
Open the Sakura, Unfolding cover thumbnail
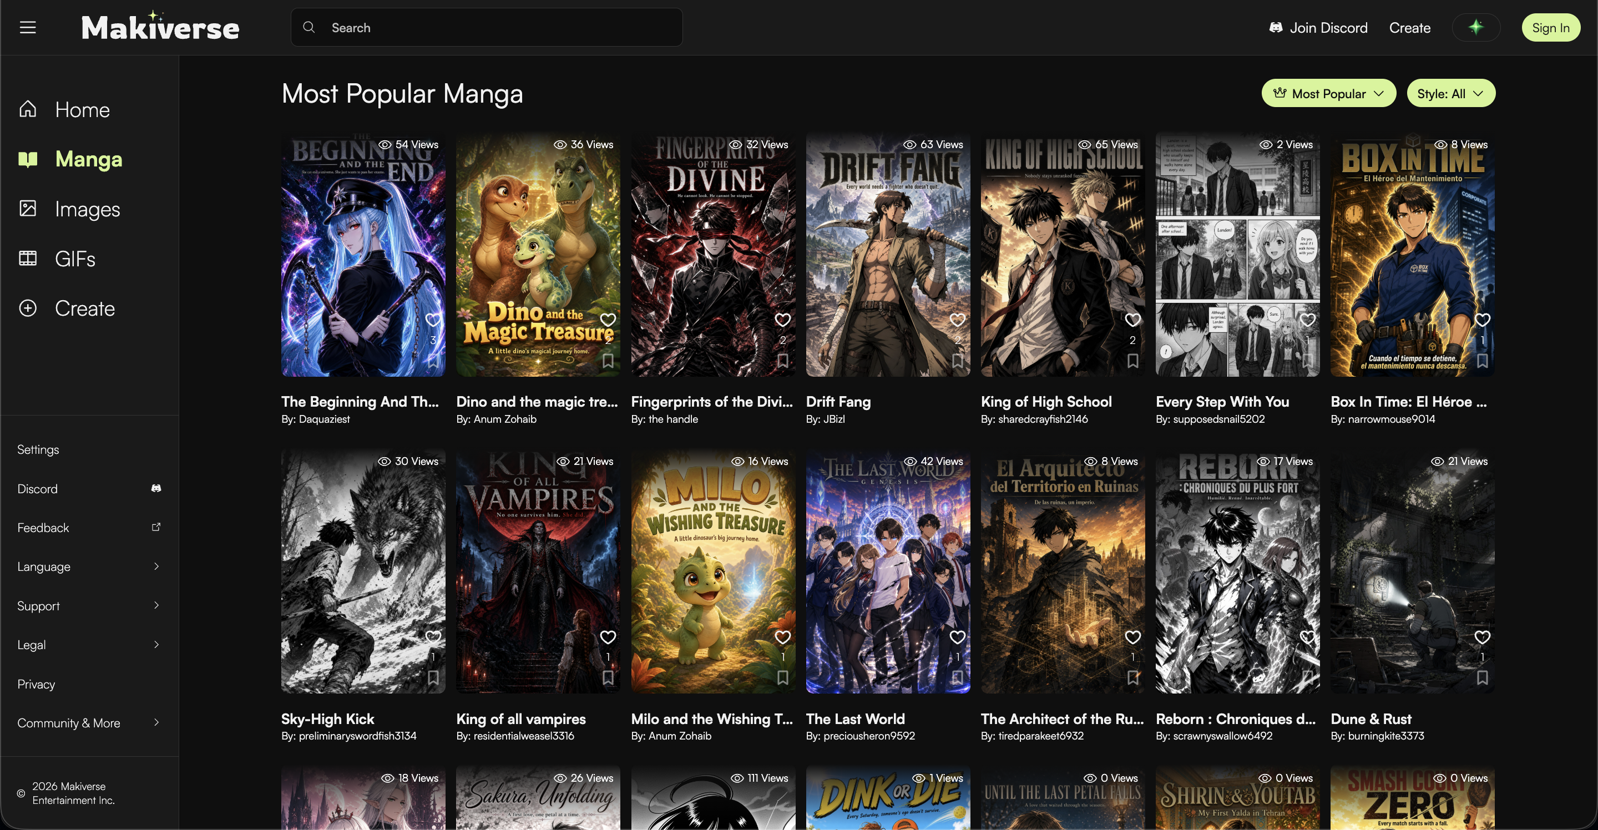click(x=538, y=798)
